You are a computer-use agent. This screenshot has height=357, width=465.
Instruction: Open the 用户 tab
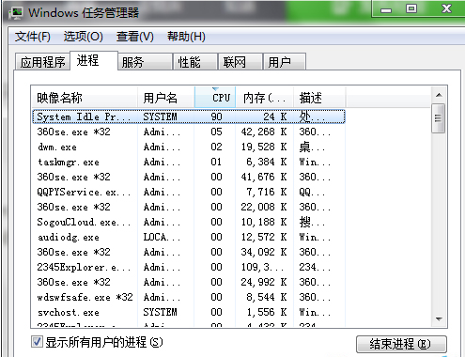(285, 62)
